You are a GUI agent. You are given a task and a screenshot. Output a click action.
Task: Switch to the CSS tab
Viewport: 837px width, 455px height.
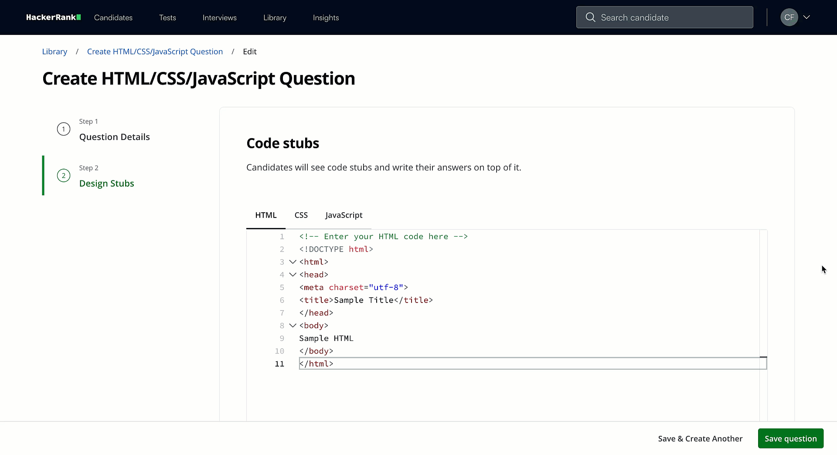301,215
